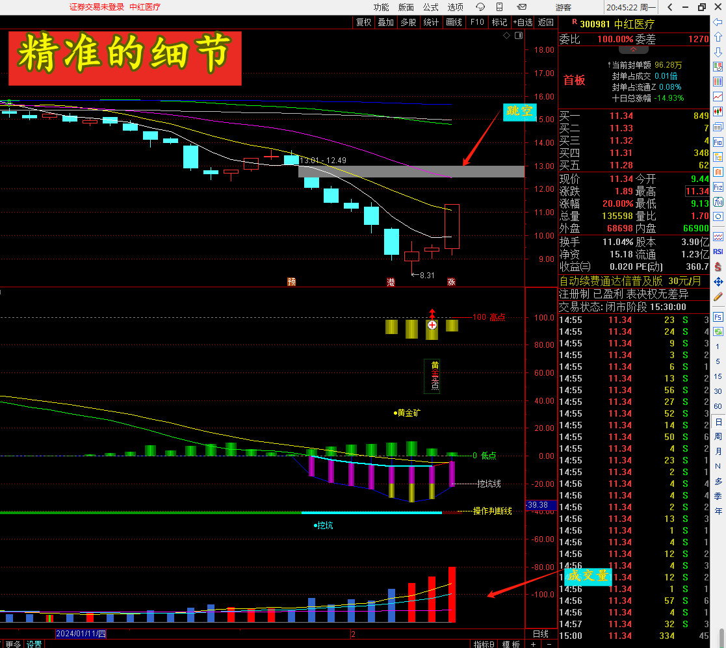Viewport: 726px width, 648px height.
Task: Click the title bar left chevron icon
Action: coord(670,7)
